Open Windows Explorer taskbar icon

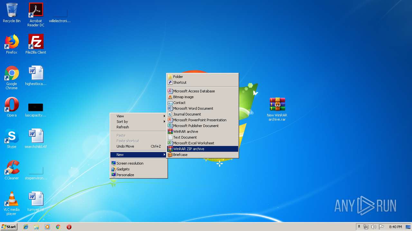click(36, 227)
